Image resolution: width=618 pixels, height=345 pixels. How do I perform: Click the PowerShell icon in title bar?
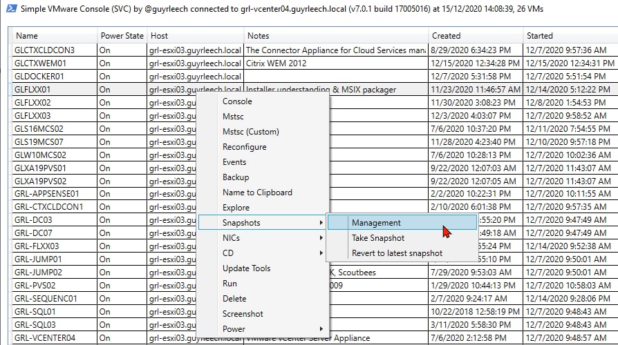pos(12,8)
